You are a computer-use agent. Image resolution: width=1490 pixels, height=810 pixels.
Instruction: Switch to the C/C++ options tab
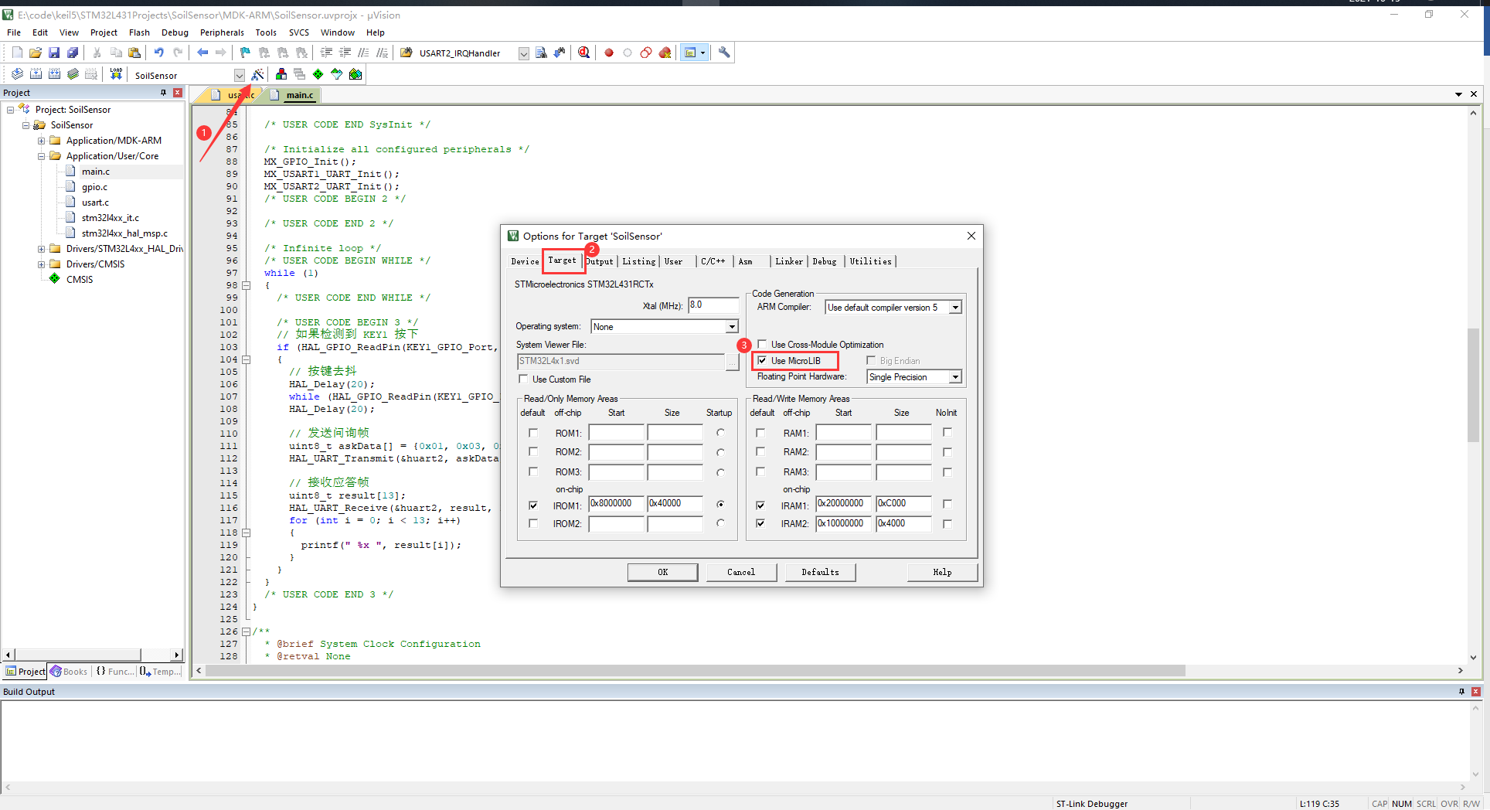[x=713, y=261]
